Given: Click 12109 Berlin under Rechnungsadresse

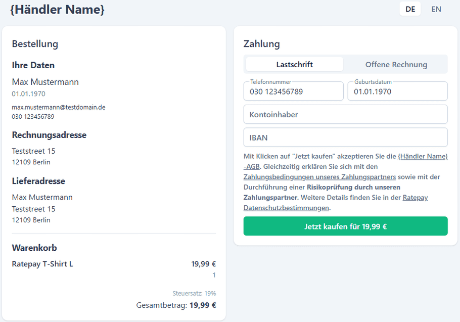Looking at the screenshot, I should [31, 162].
